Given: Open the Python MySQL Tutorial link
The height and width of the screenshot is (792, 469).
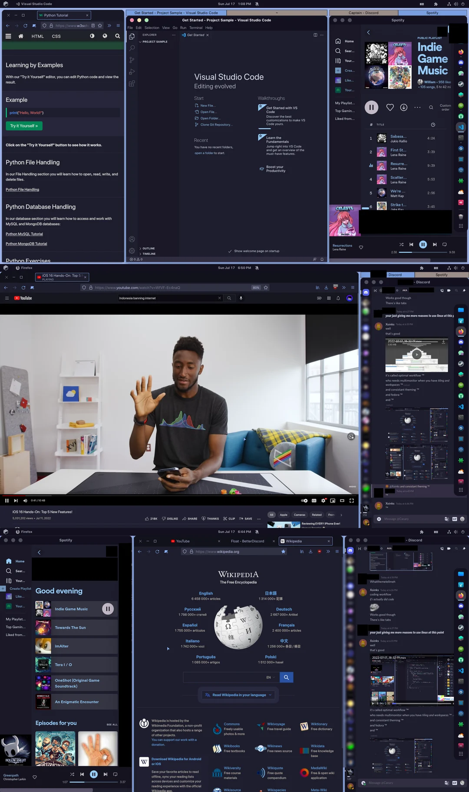Looking at the screenshot, I should click(x=24, y=234).
